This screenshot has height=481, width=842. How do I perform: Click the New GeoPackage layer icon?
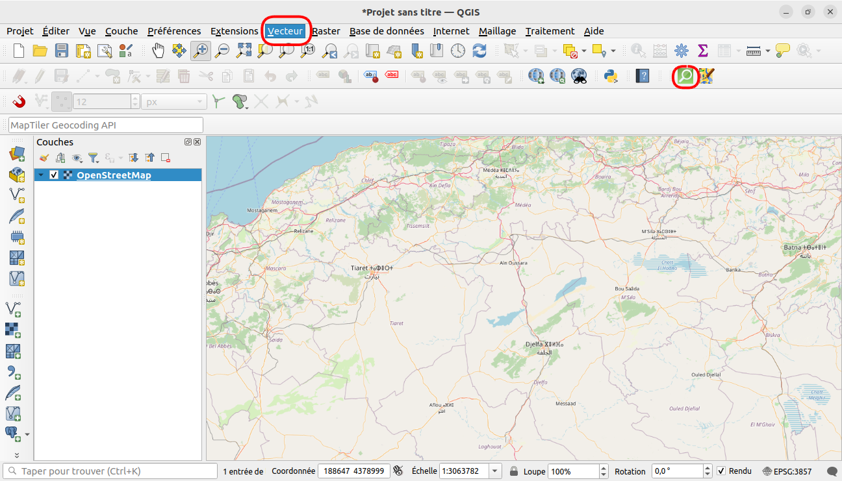[x=17, y=175]
